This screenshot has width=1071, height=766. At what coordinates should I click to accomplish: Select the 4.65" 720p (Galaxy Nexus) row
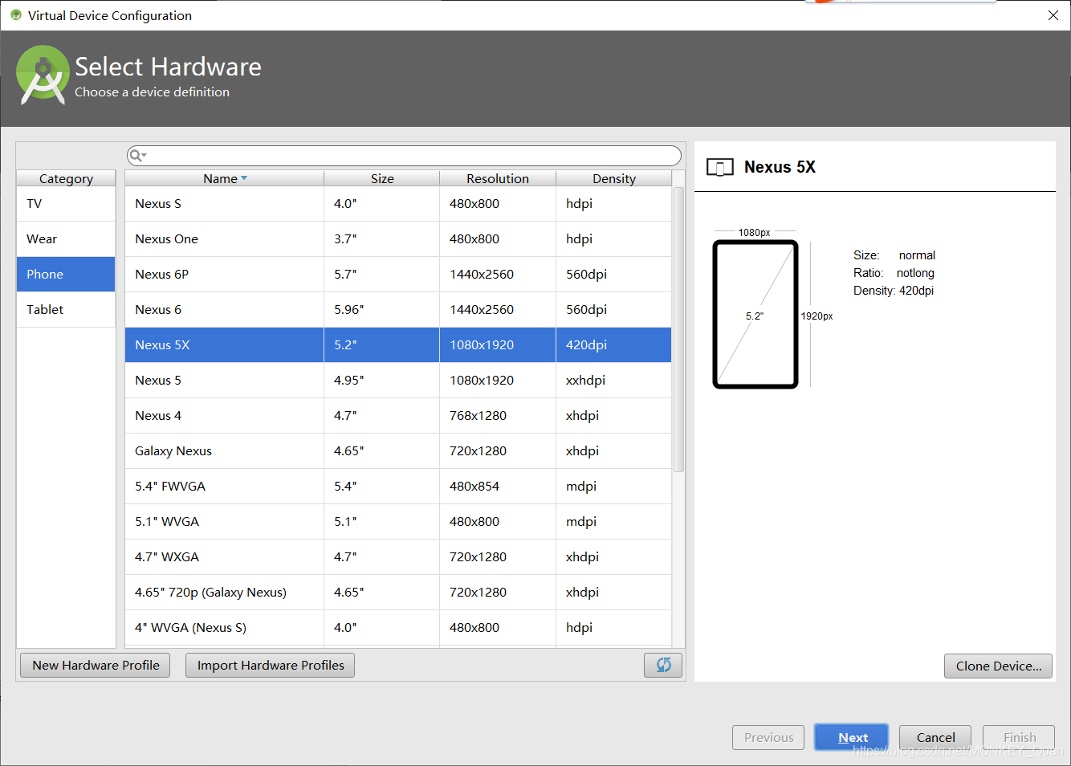click(x=398, y=593)
